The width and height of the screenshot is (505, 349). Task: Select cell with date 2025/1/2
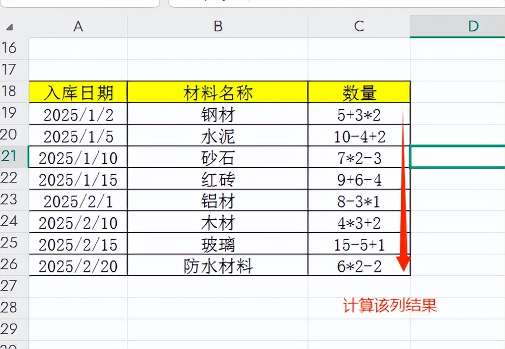[78, 114]
